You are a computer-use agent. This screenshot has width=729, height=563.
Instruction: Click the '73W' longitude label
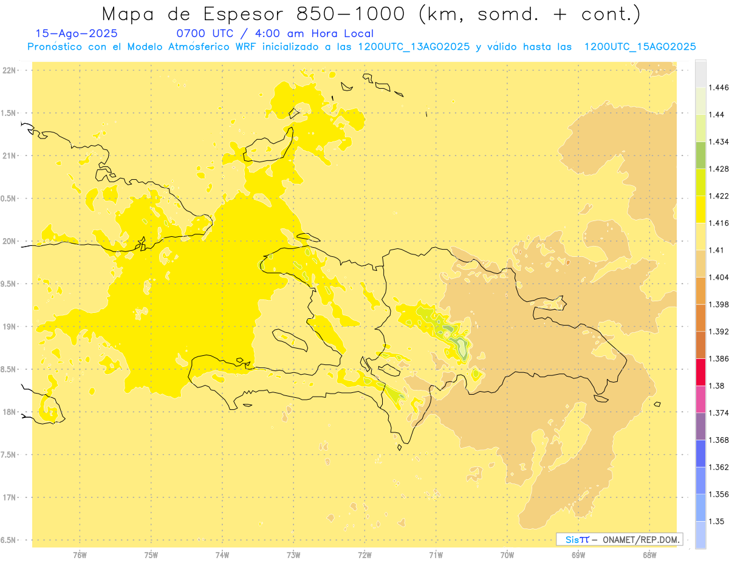click(293, 554)
